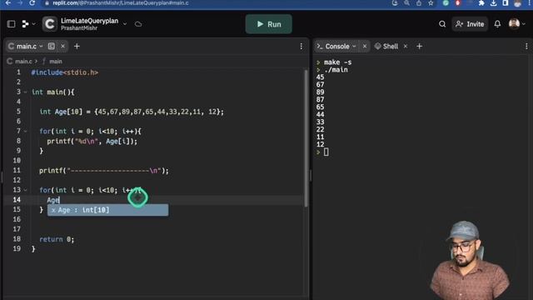Click the browser back arrow
This screenshot has height=300, width=533.
coord(7,3)
